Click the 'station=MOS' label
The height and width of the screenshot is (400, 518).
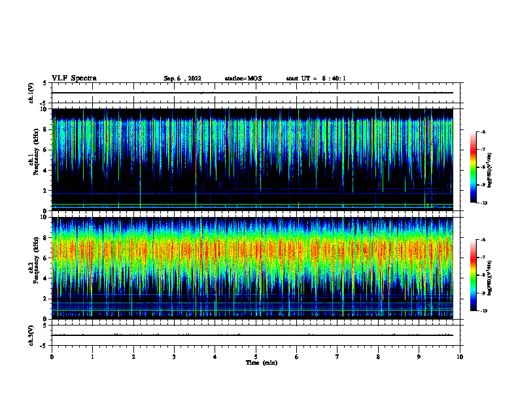coord(243,78)
